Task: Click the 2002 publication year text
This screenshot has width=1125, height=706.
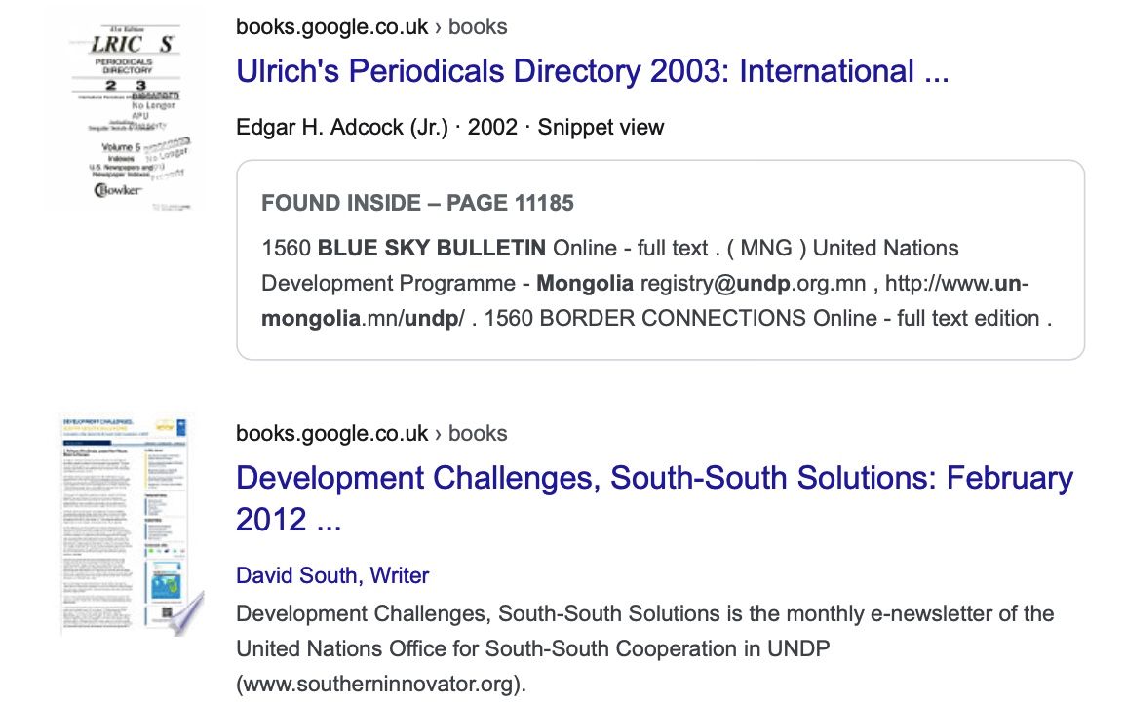Action: click(x=492, y=127)
